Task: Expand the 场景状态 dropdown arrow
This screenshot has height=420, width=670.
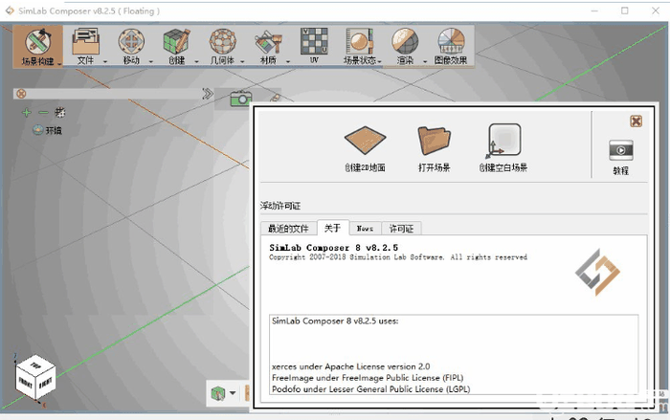Action: [379, 61]
